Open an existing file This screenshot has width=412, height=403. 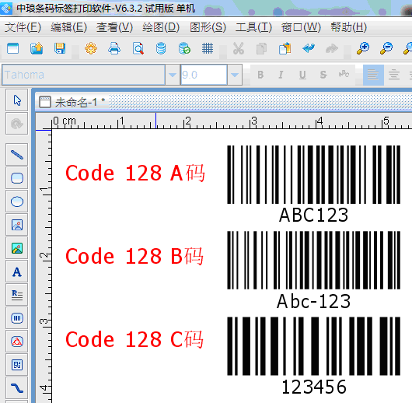[37, 48]
